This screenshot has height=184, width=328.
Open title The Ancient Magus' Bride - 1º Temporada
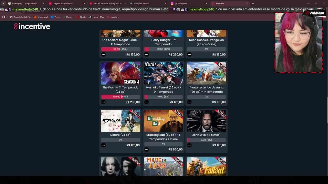tap(120, 42)
